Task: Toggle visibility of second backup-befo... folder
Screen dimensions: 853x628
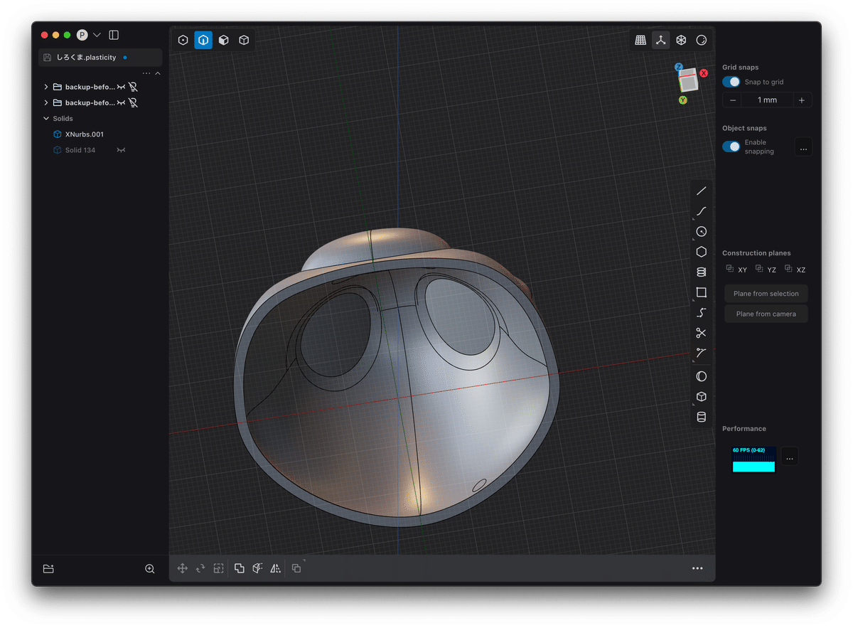Action: (x=121, y=102)
